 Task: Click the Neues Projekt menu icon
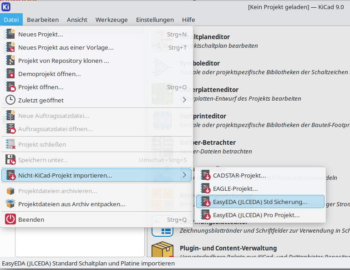click(10, 34)
